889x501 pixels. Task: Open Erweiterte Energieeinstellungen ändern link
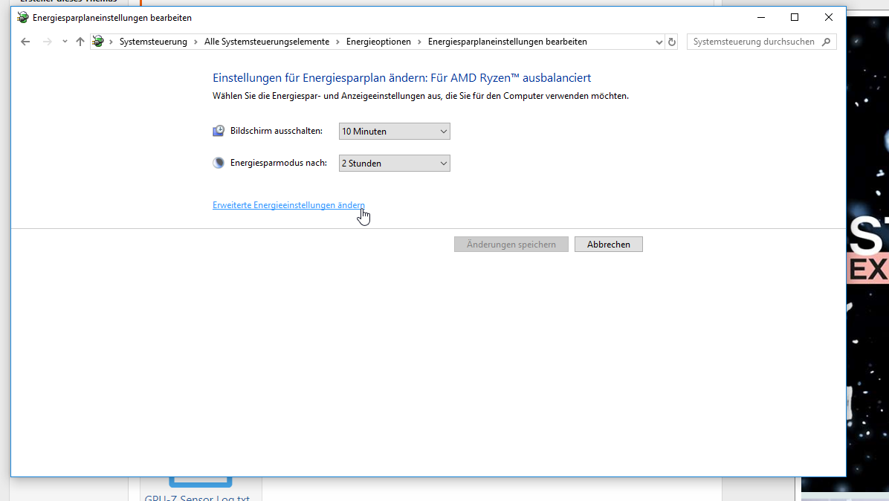tap(288, 205)
